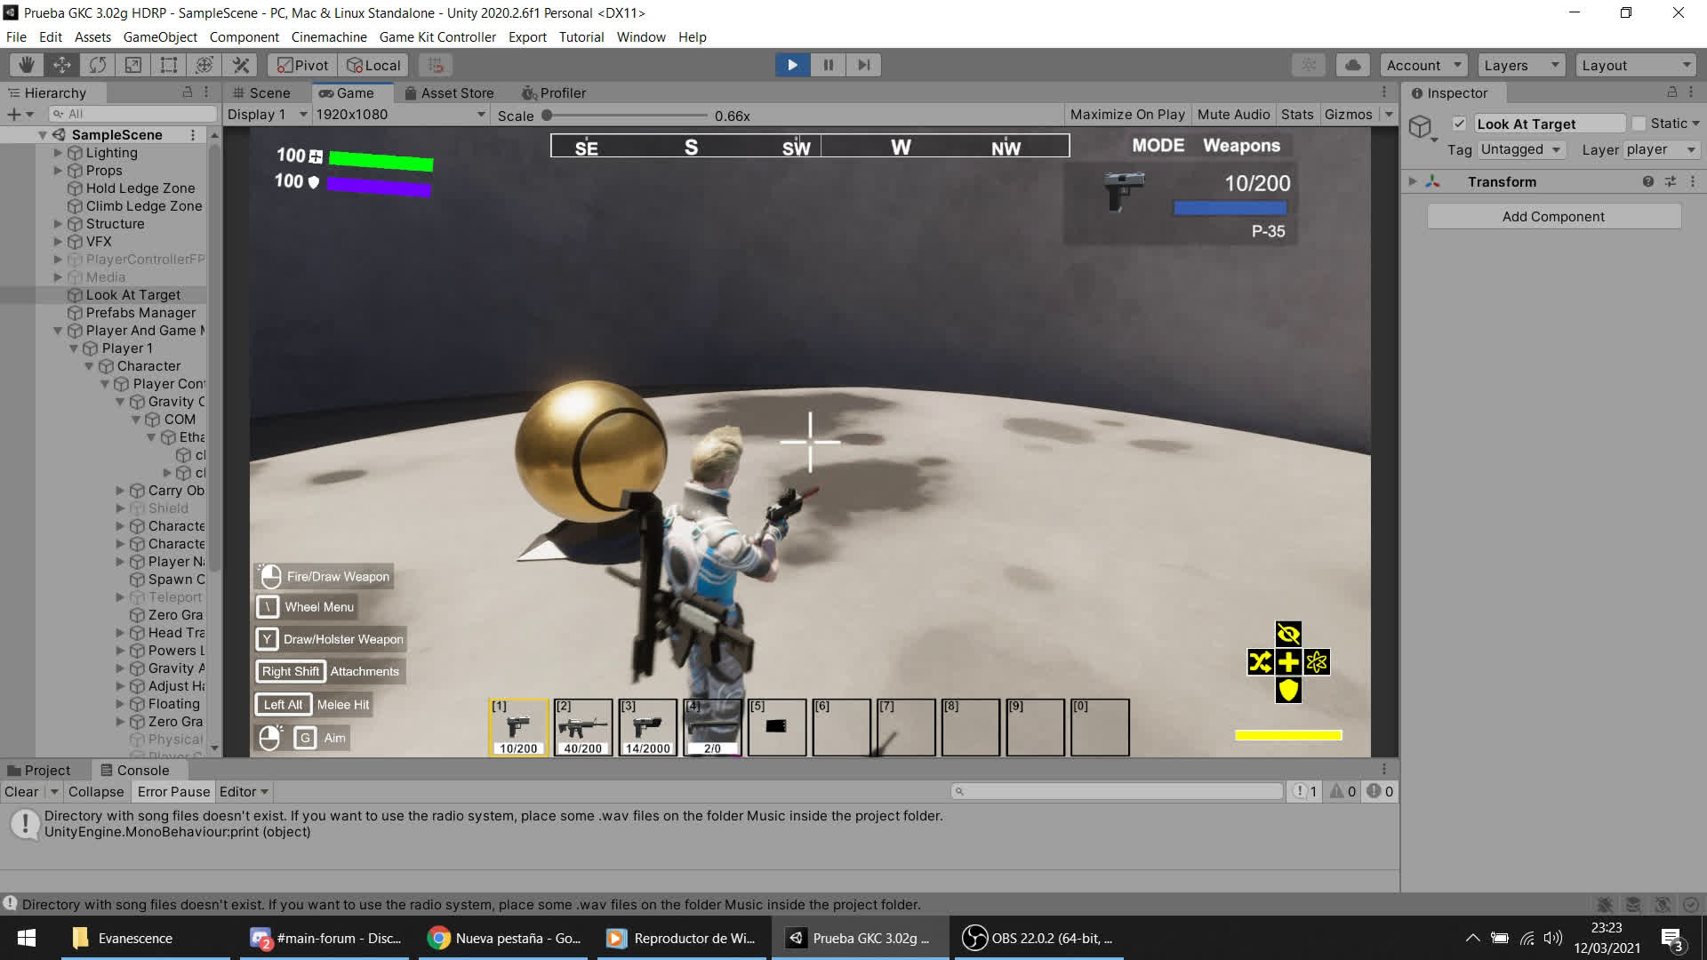Select the Rect transform tool

click(x=169, y=65)
